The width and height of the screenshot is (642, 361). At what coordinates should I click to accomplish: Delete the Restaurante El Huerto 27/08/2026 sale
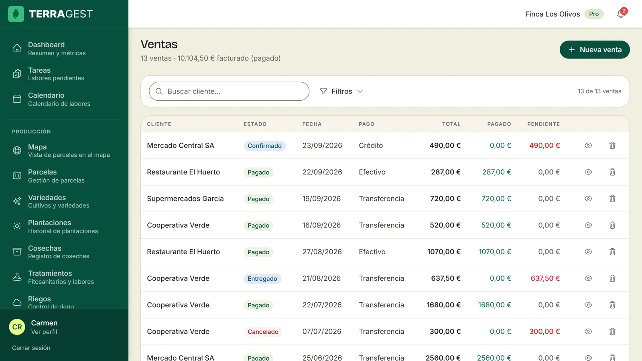tap(612, 252)
